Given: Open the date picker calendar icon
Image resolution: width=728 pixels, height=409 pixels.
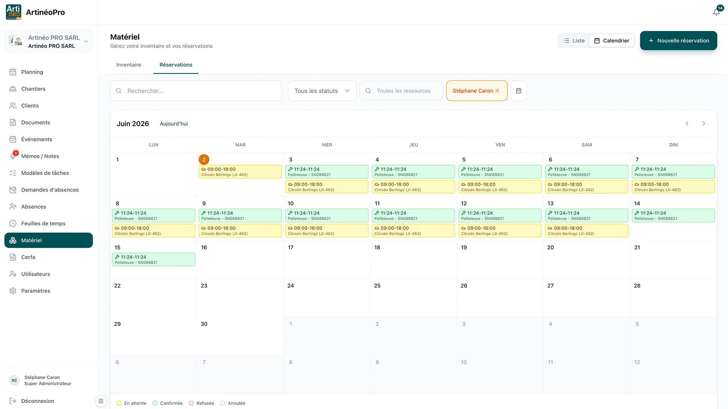Looking at the screenshot, I should [519, 91].
